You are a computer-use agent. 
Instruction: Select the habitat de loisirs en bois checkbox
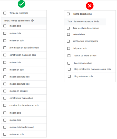[x=69, y=56]
